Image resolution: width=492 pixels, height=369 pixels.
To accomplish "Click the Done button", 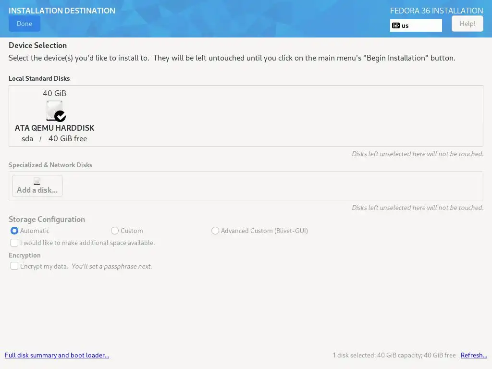I will (25, 24).
